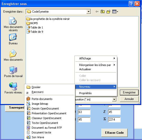Go to Bureau in the places bar
The image size is (142, 140).
point(13,39)
